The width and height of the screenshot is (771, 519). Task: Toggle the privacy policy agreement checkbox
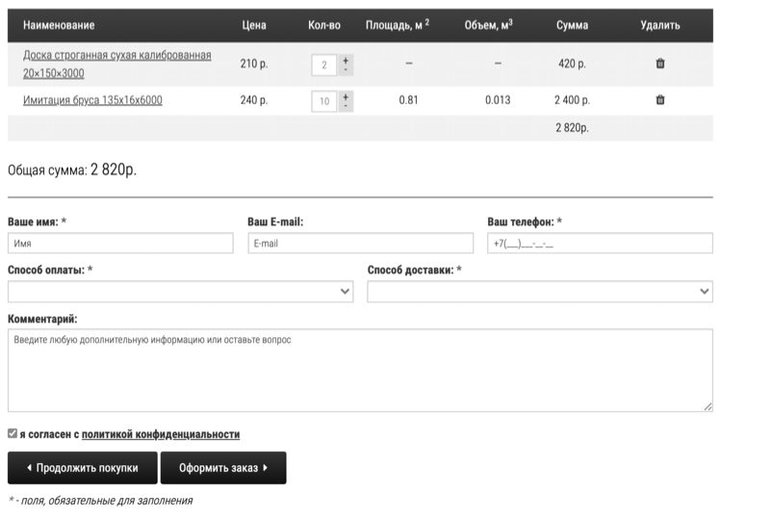[13, 434]
